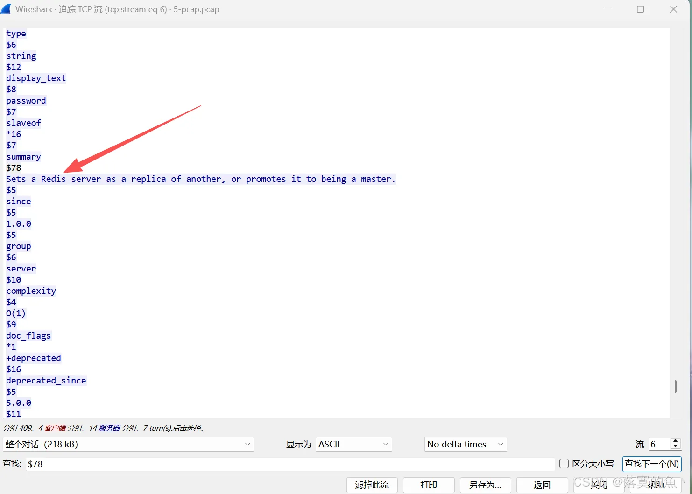Click the 查找 search field containing $78
Image resolution: width=692 pixels, height=494 pixels.
tap(290, 464)
